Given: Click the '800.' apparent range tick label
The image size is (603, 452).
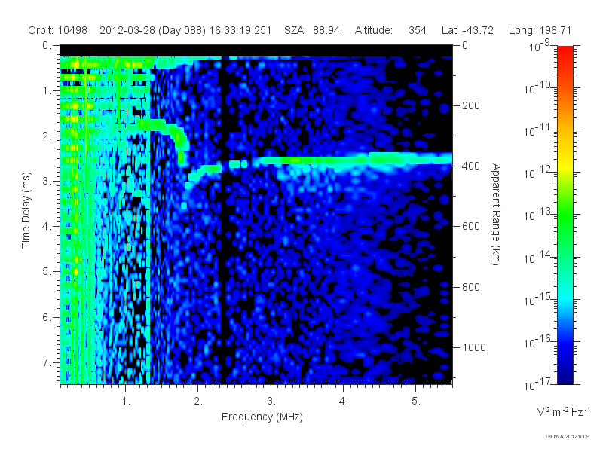Looking at the screenshot, I should point(473,287).
